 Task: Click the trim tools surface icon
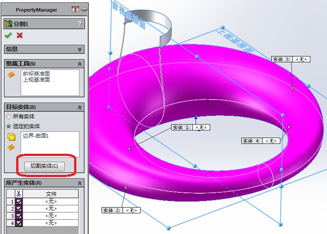pos(11,74)
